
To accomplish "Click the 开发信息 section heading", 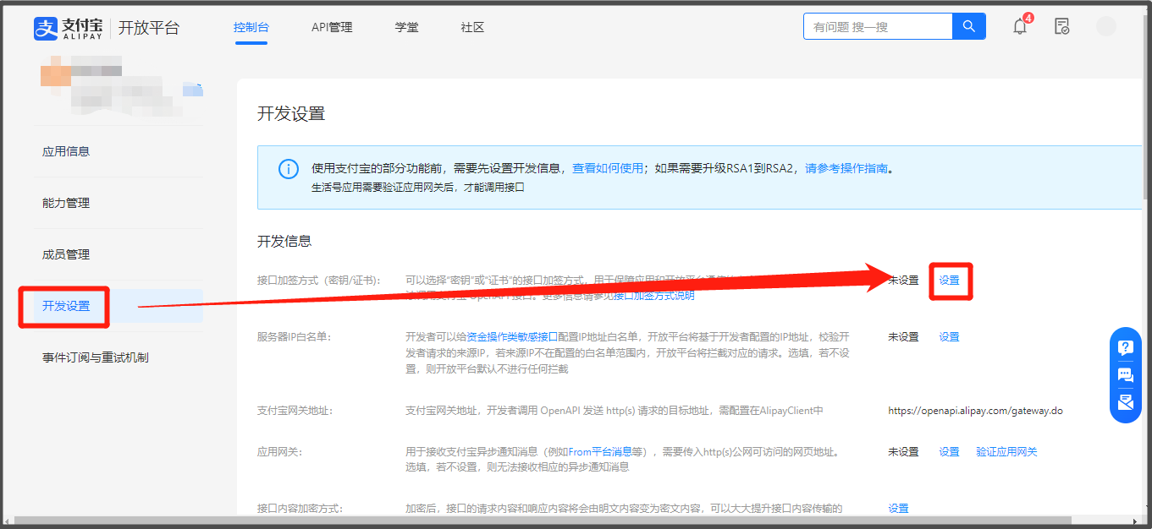I will (284, 242).
